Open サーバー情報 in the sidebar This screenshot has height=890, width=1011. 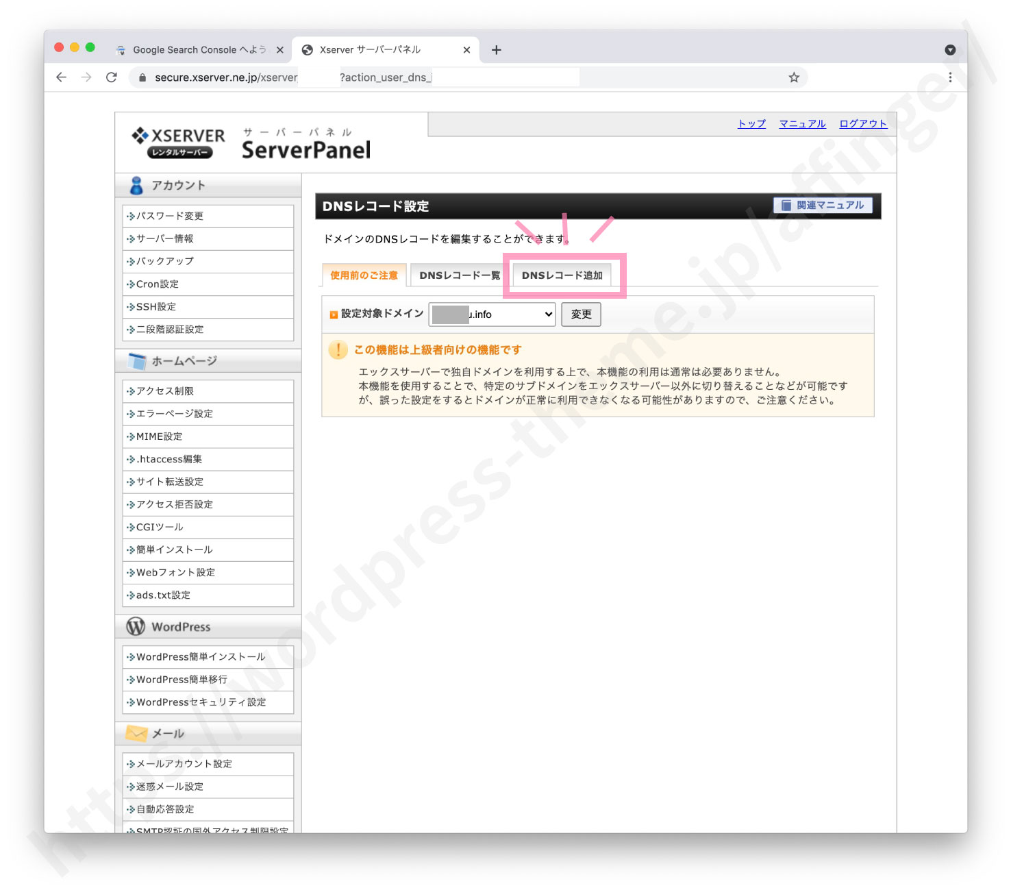pyautogui.click(x=208, y=238)
